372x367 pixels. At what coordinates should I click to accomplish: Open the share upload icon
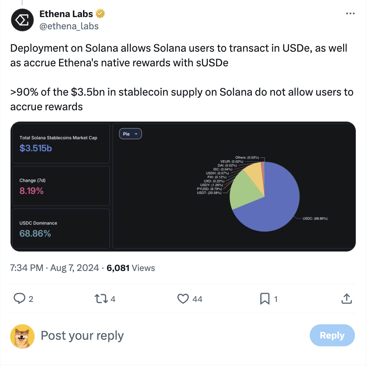346,299
